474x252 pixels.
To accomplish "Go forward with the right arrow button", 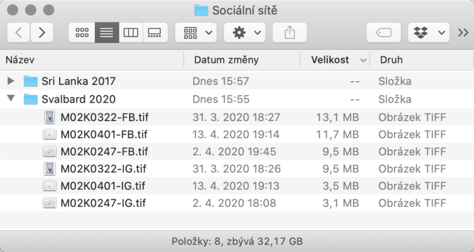I will (42, 33).
